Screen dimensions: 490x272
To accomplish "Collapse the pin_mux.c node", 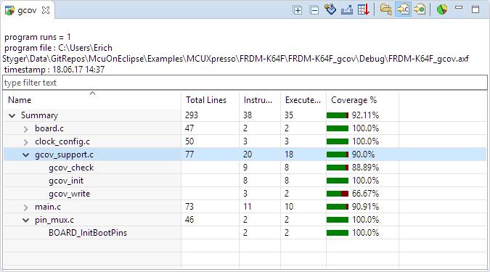I will point(26,221).
